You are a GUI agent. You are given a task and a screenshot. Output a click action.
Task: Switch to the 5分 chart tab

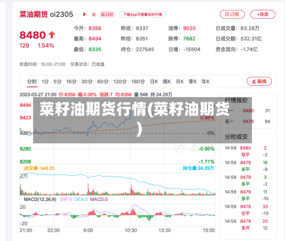[x=58, y=82]
